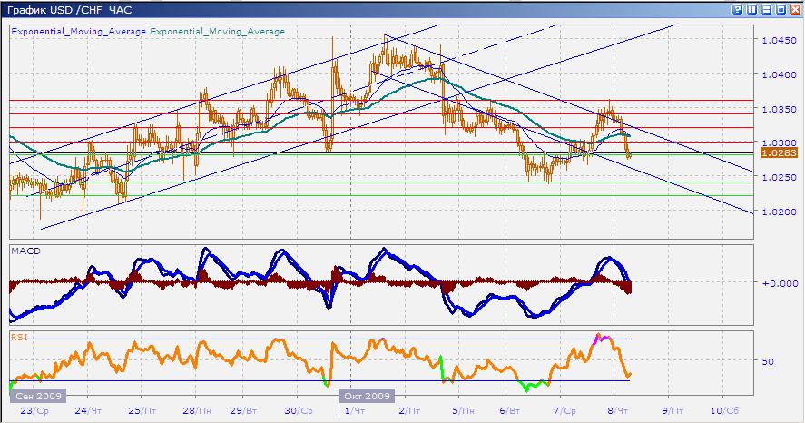The image size is (805, 423).
Task: Click the MACD +0.000 axis label
Action: pos(778,283)
